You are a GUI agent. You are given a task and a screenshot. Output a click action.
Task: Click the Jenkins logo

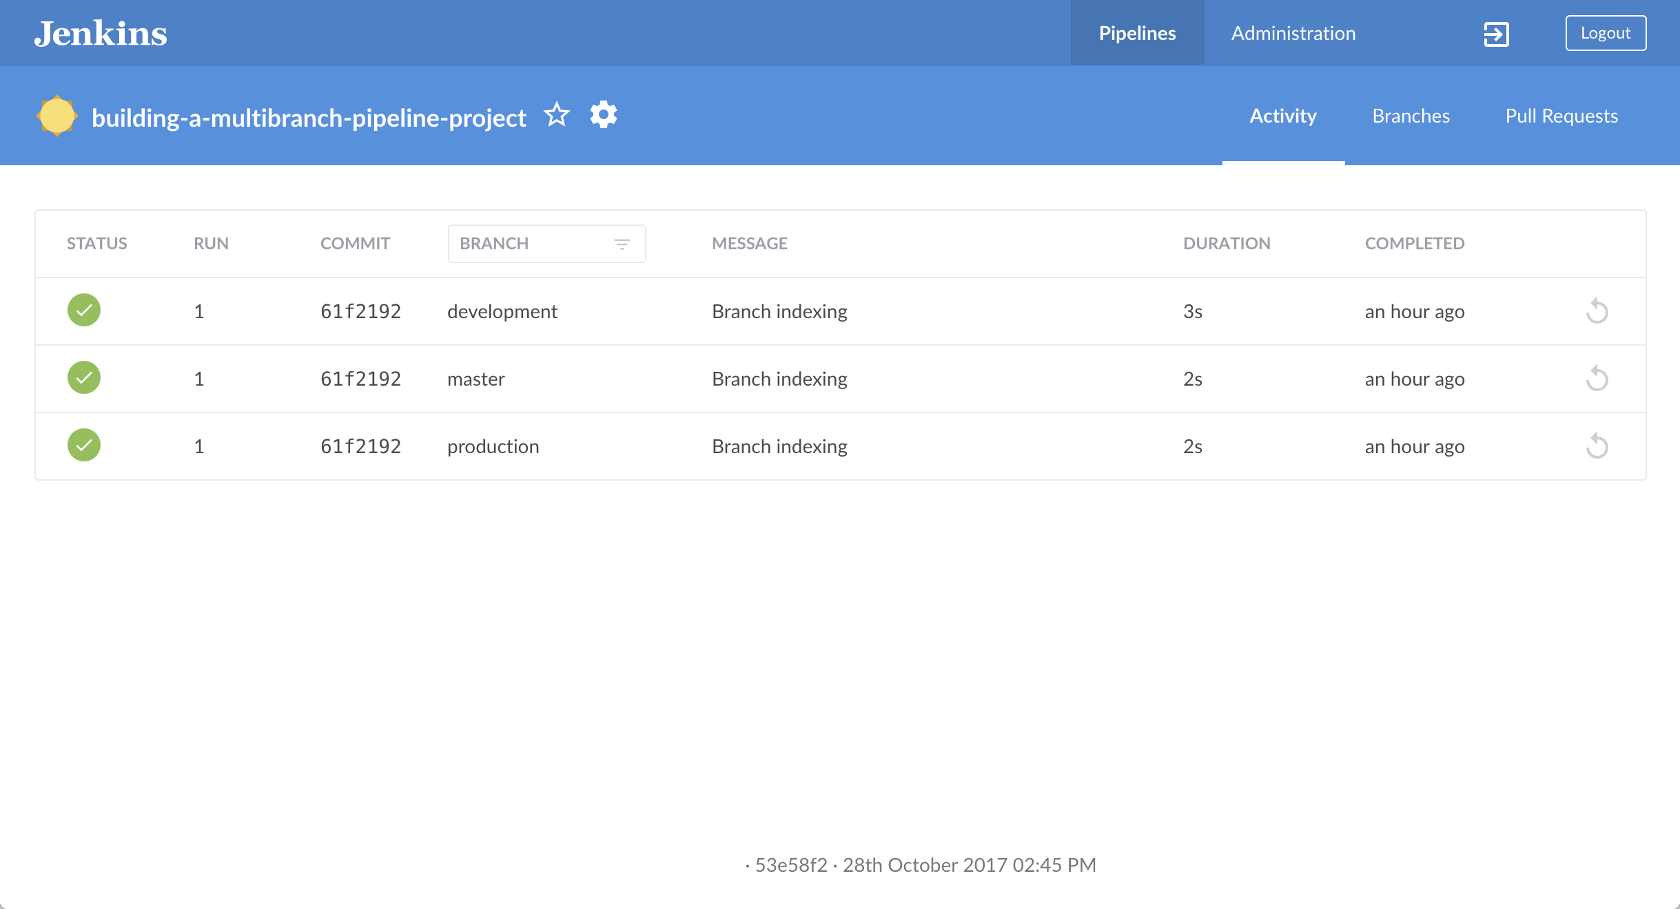click(x=101, y=33)
